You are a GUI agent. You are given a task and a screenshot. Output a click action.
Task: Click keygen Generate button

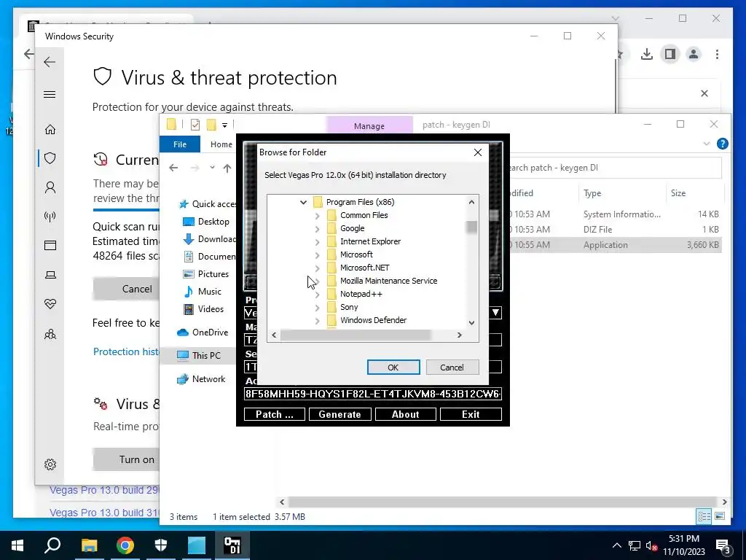pyautogui.click(x=339, y=414)
